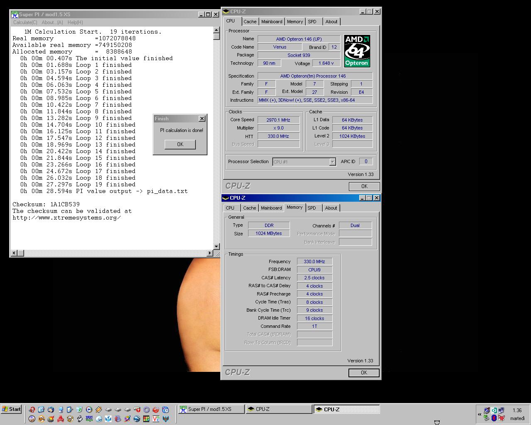Select Mainboard tab in the CPU-Z Timings window
The image size is (531, 425).
271,208
